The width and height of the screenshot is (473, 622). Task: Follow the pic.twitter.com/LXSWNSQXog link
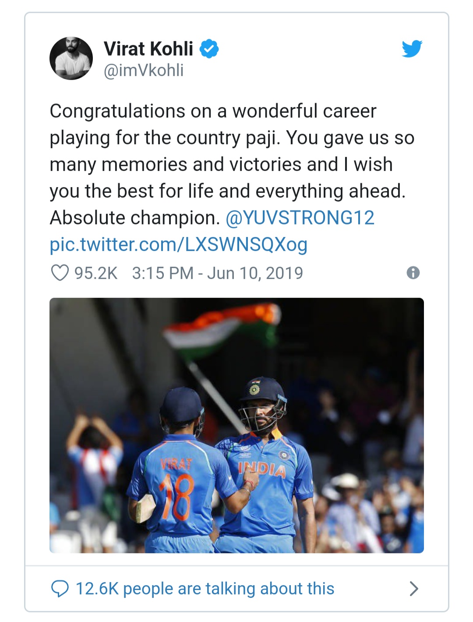[x=178, y=245]
